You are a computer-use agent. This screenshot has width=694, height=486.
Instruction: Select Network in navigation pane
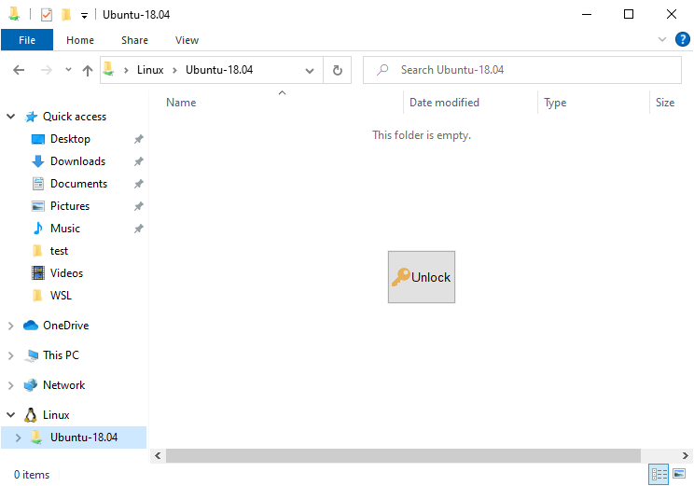63,385
